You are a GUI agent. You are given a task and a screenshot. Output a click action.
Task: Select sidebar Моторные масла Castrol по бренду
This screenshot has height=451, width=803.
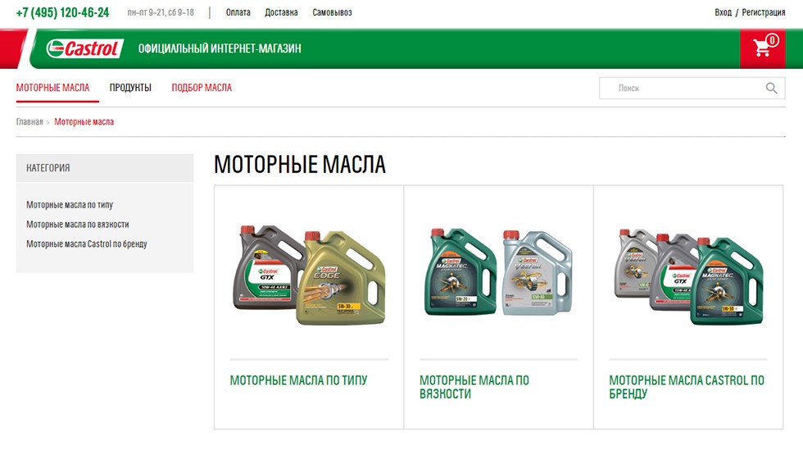pyautogui.click(x=87, y=244)
